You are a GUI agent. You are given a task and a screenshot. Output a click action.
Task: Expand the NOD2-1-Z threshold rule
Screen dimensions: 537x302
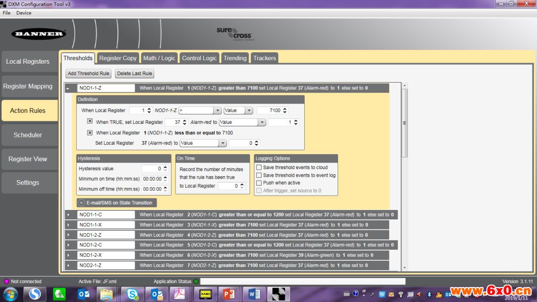pyautogui.click(x=69, y=265)
